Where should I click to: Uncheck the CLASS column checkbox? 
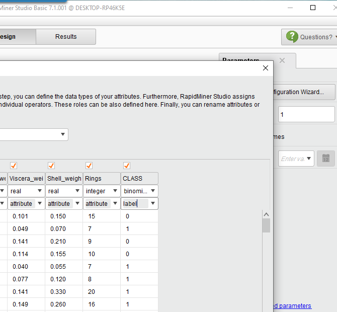pyautogui.click(x=127, y=166)
